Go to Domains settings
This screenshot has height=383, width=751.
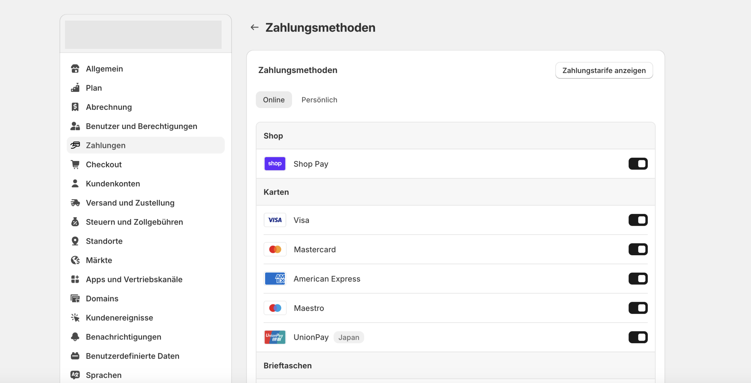click(x=146, y=298)
